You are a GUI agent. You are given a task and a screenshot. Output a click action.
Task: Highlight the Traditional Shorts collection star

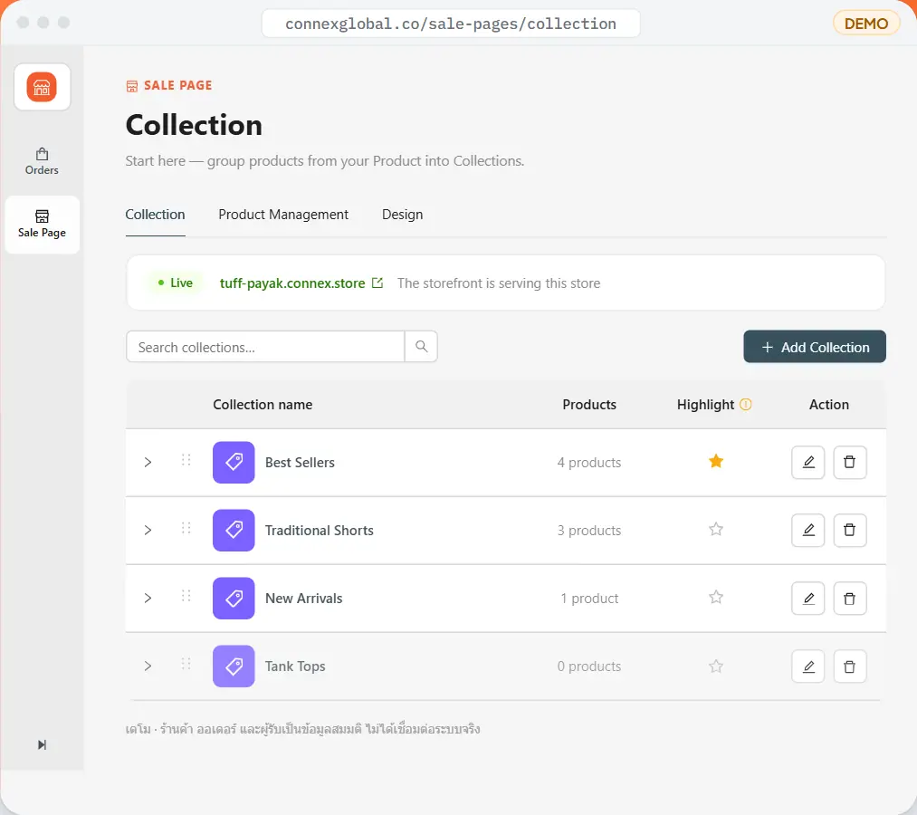[x=716, y=530]
